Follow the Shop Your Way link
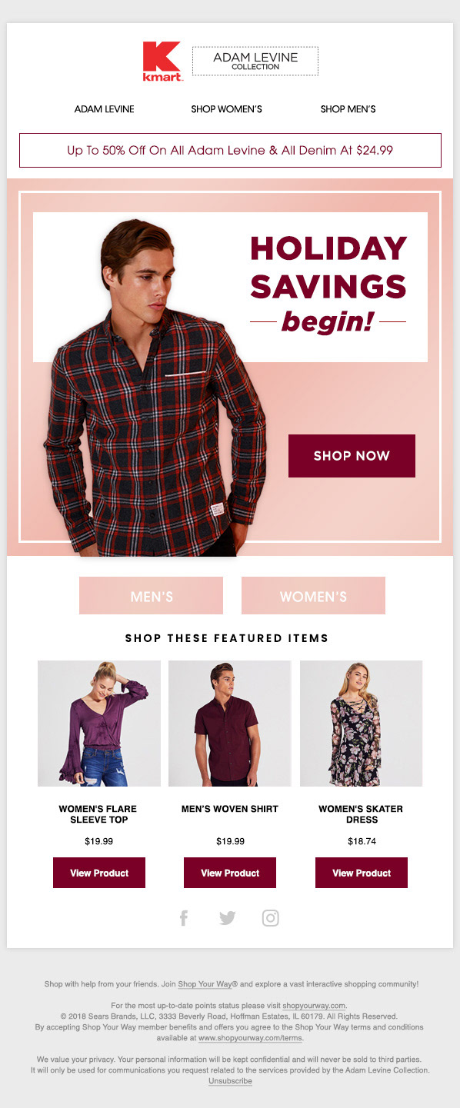460x1108 pixels. [x=203, y=984]
